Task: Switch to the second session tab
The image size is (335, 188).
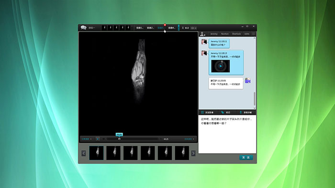Action: (150, 28)
